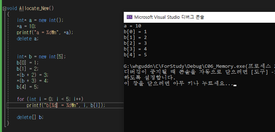Click console output 'b[0] = 1'
Image resolution: width=275 pixels, height=132 pixels.
point(135,32)
